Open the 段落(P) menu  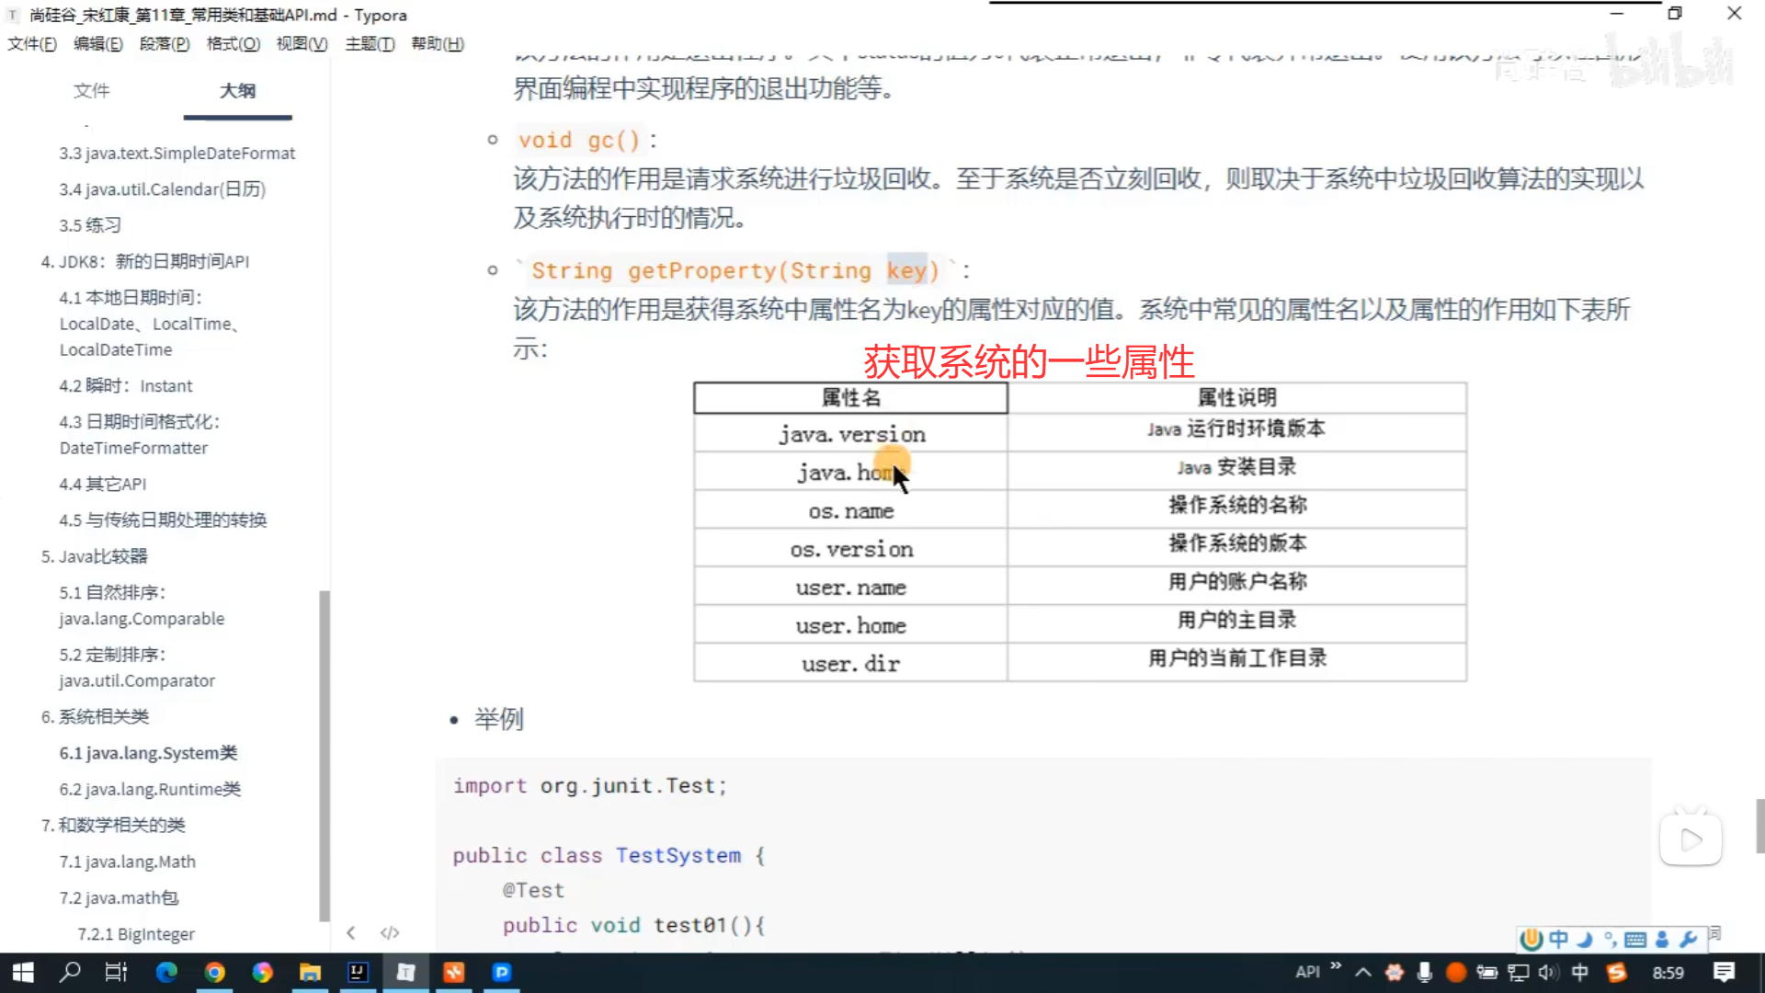(x=165, y=43)
